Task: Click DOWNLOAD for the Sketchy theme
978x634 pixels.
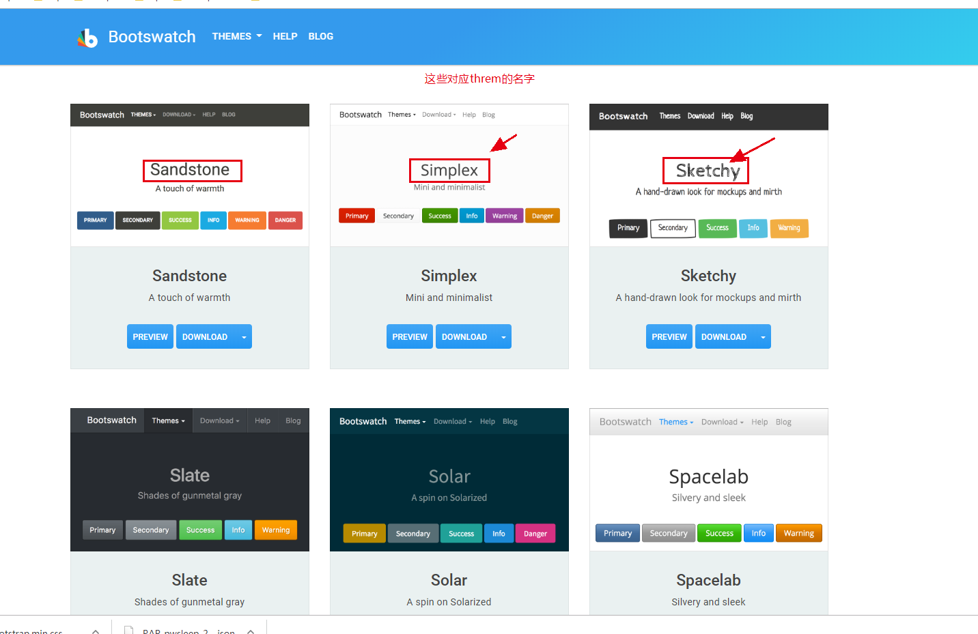Action: 724,336
